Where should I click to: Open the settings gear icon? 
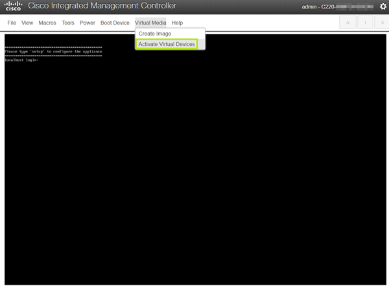point(383,6)
